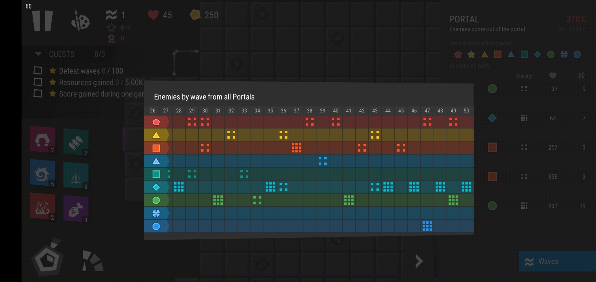This screenshot has width=596, height=282.
Task: Select the red fire ability icon
Action: [x=42, y=206]
